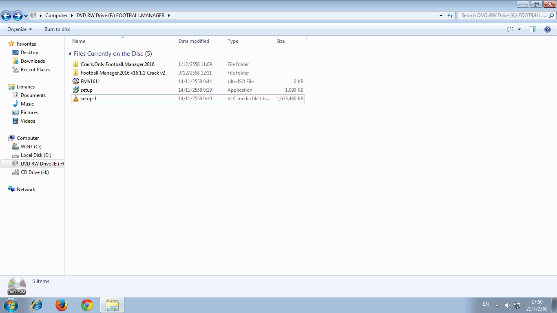Expand the arrow after FOOTBALL.MANAGER breadcrumb
Viewport: 557px width, 313px height.
pos(169,15)
